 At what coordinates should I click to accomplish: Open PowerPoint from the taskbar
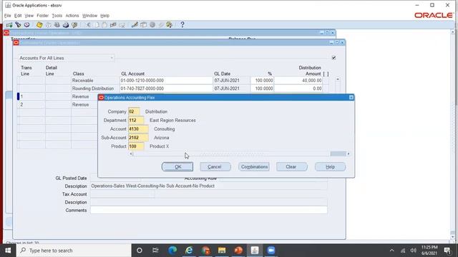click(238, 251)
